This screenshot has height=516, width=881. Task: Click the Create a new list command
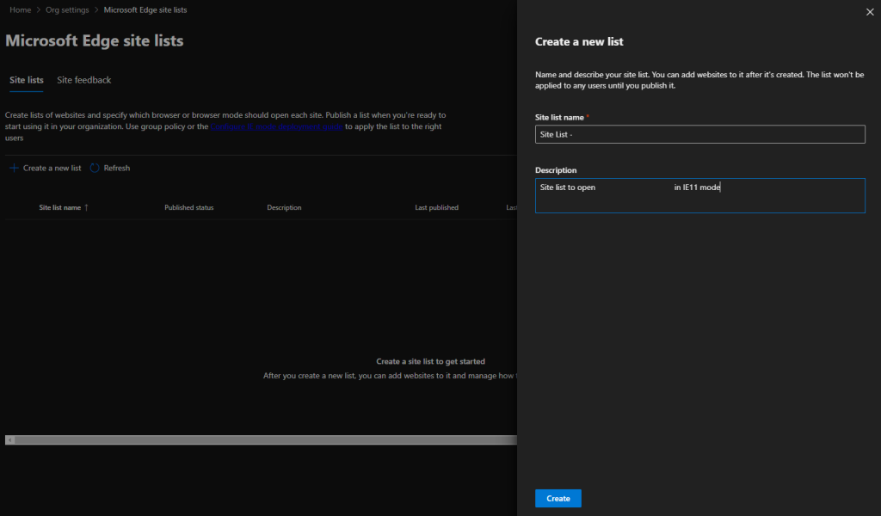(52, 168)
